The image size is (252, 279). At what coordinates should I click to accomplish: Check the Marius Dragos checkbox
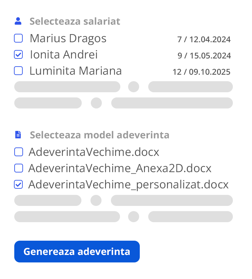point(18,39)
